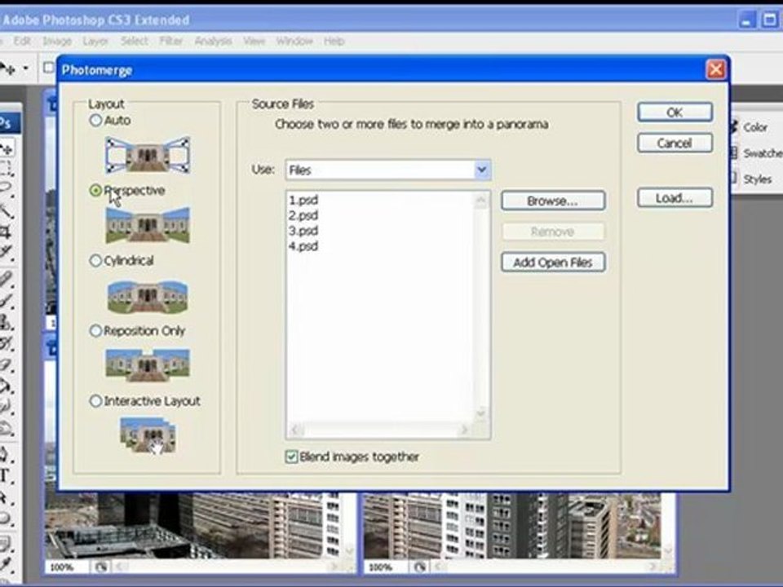Click the greyed Remove button

coord(553,232)
